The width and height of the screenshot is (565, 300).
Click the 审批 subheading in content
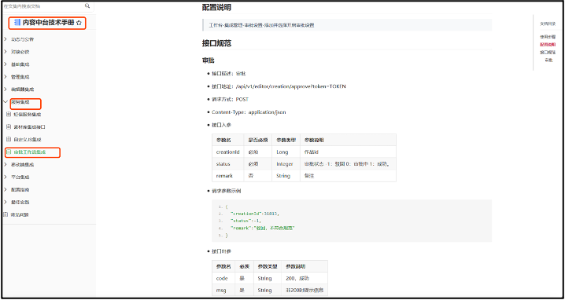[209, 60]
